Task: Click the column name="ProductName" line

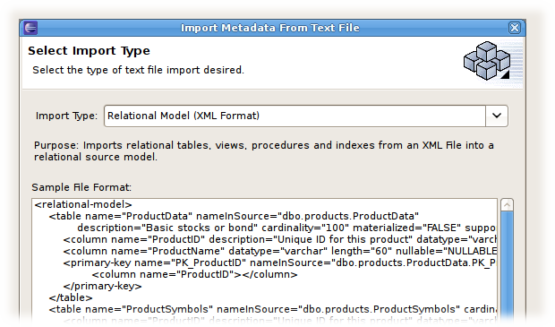Action: tap(279, 251)
